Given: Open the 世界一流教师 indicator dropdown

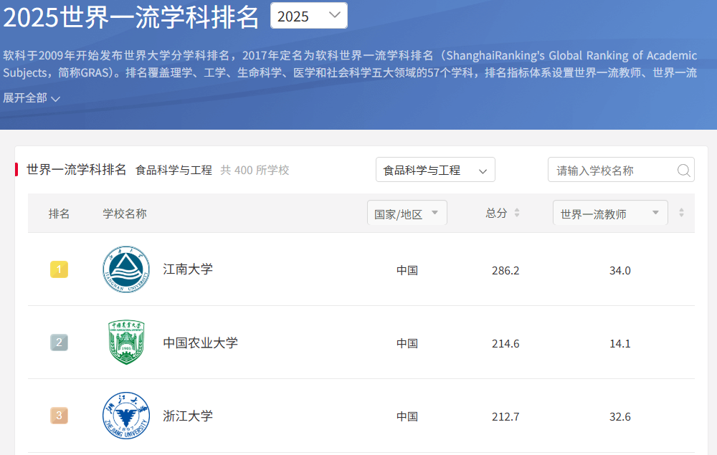Looking at the screenshot, I should coord(610,213).
